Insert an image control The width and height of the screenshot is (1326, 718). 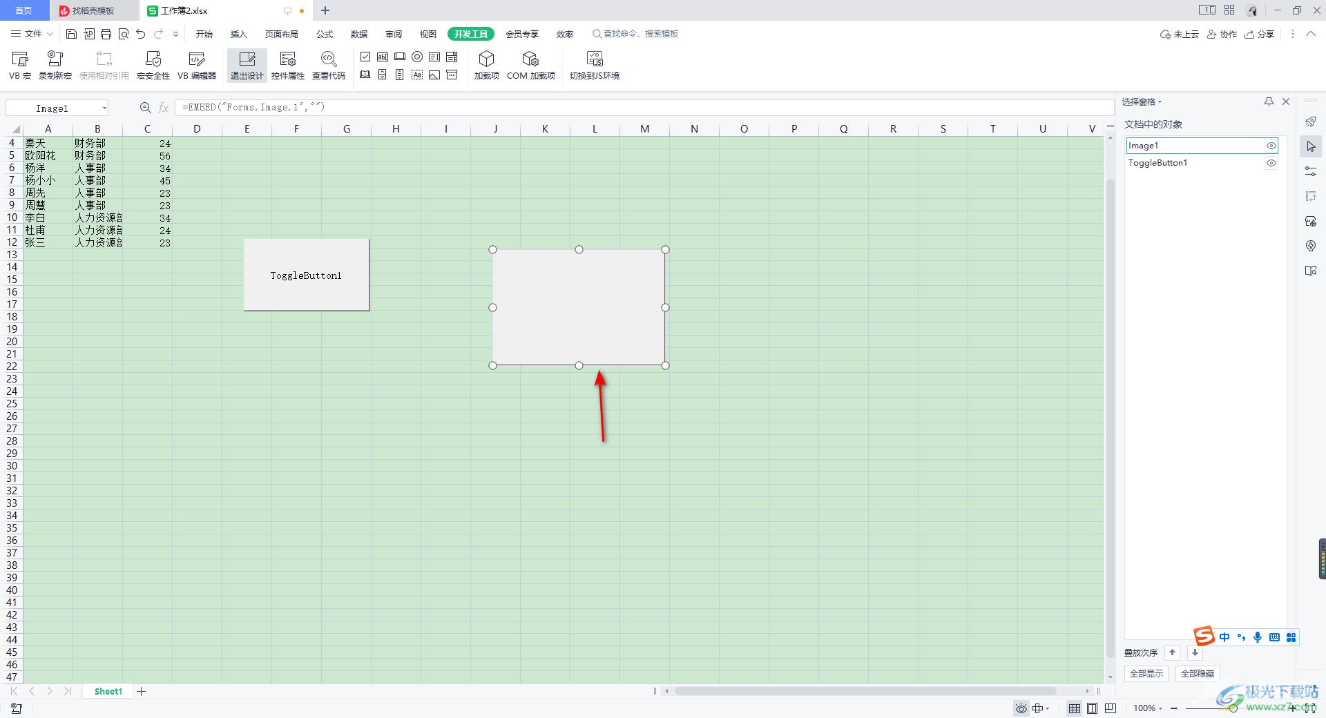(434, 75)
